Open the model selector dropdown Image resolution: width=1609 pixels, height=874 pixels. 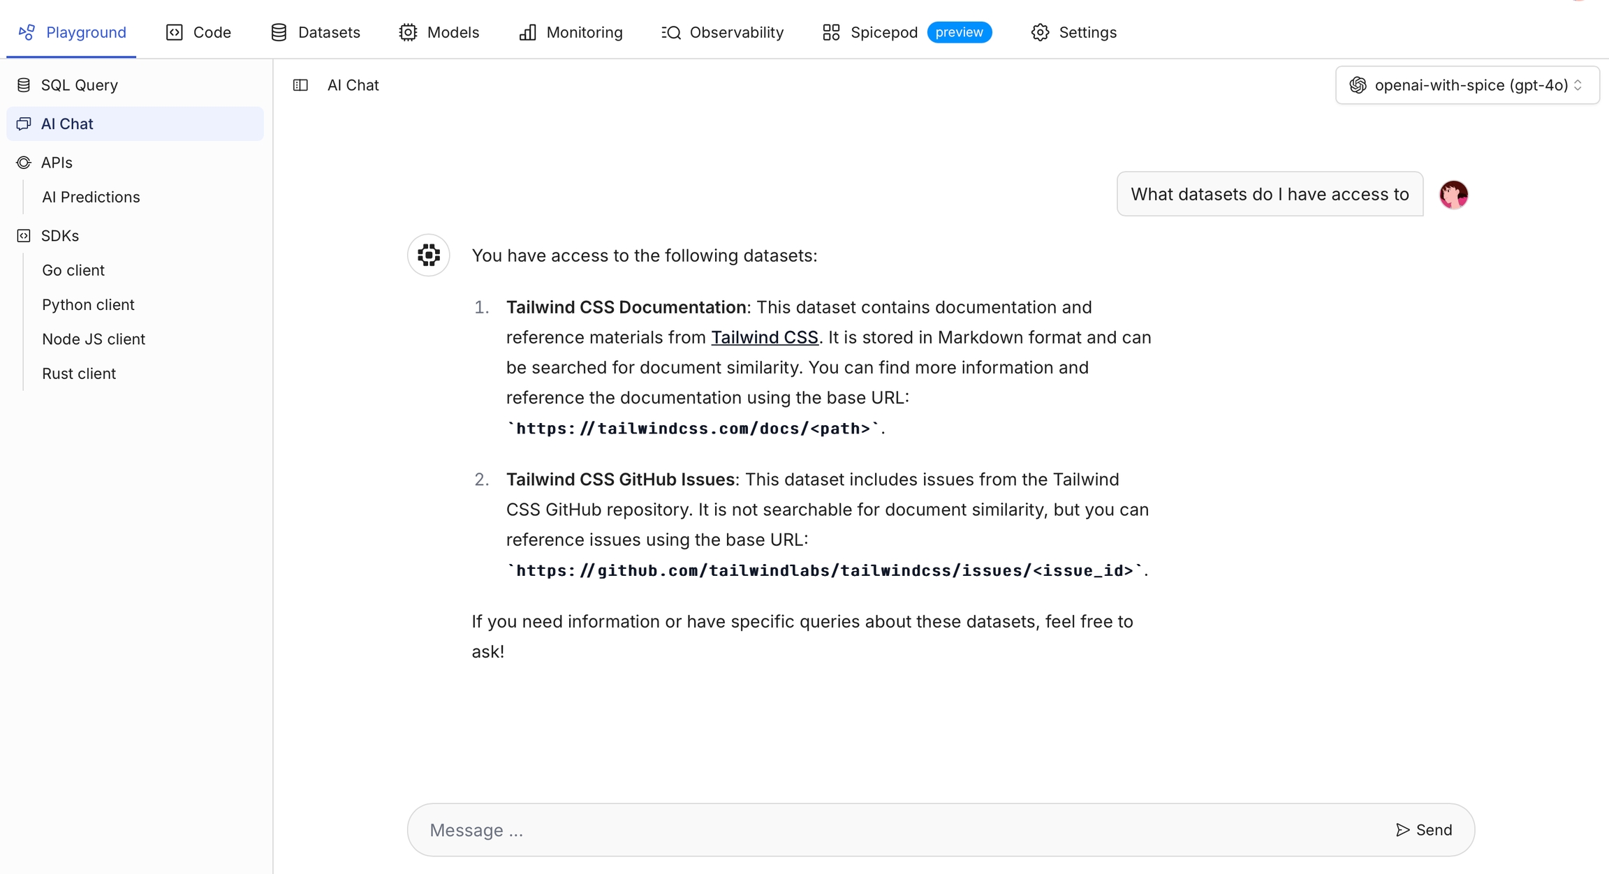(x=1467, y=85)
